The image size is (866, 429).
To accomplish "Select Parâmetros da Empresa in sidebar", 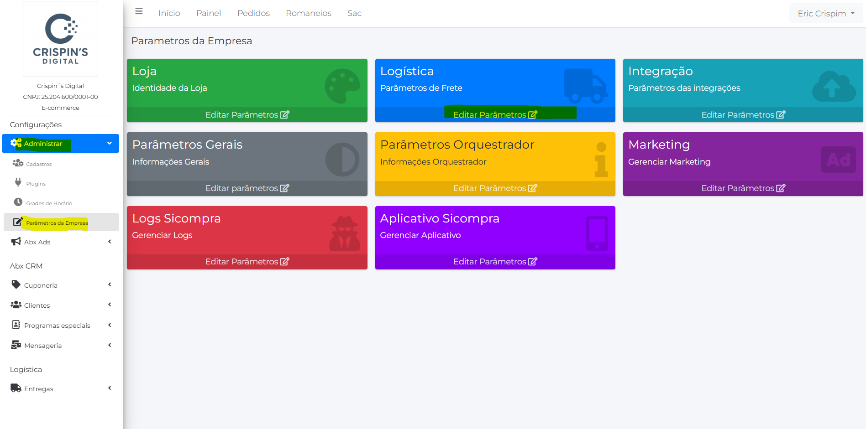I will click(x=57, y=223).
